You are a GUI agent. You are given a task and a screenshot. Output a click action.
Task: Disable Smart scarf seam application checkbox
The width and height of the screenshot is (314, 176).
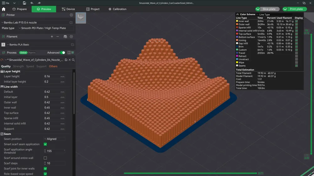tap(45, 144)
